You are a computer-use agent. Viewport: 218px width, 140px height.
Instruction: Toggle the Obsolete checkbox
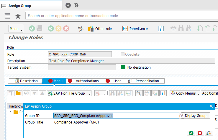(122, 54)
